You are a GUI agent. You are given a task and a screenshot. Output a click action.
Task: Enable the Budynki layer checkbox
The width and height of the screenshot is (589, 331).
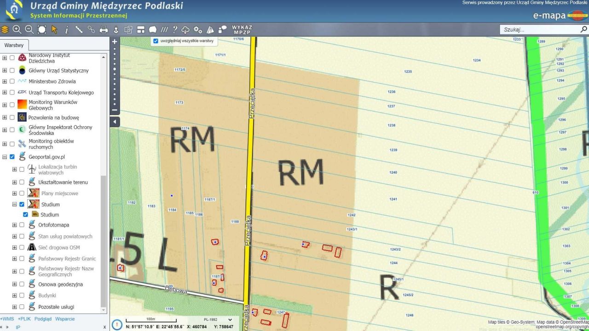coord(22,296)
